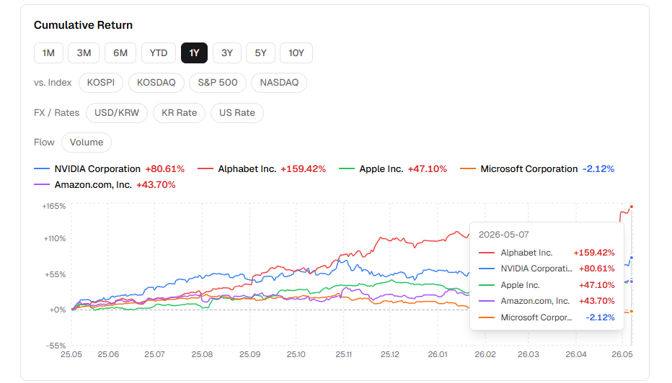Click Apple Inc. legend entry
672x383 pixels.
[x=392, y=169]
